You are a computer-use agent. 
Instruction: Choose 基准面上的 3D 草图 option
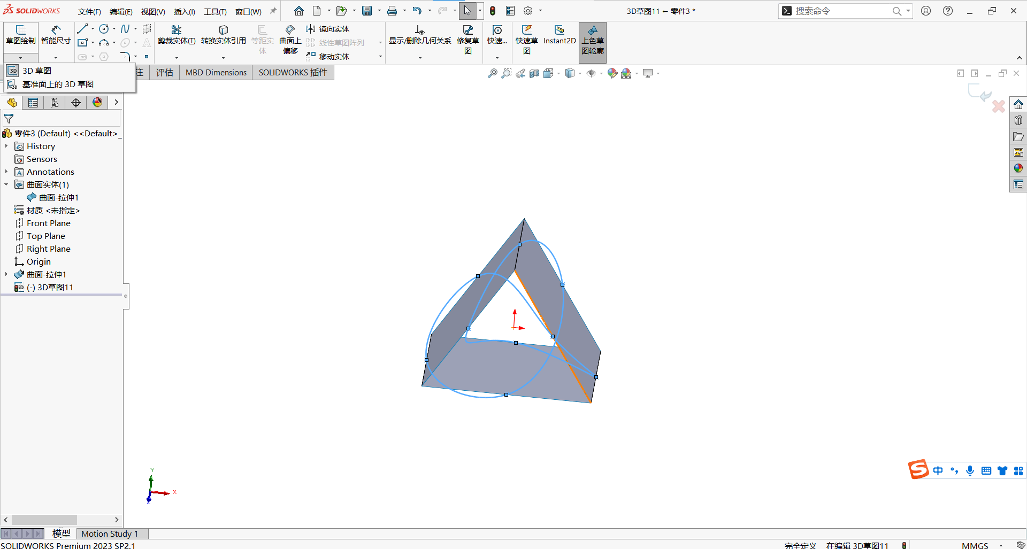(x=58, y=84)
